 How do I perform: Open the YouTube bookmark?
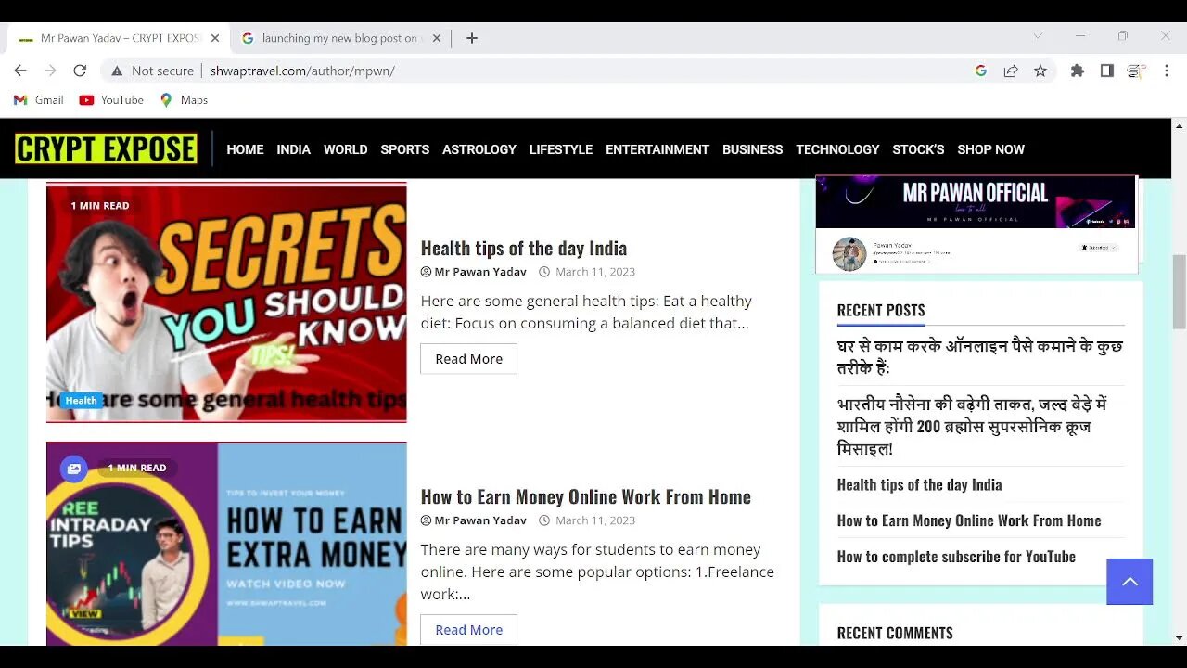click(x=111, y=100)
